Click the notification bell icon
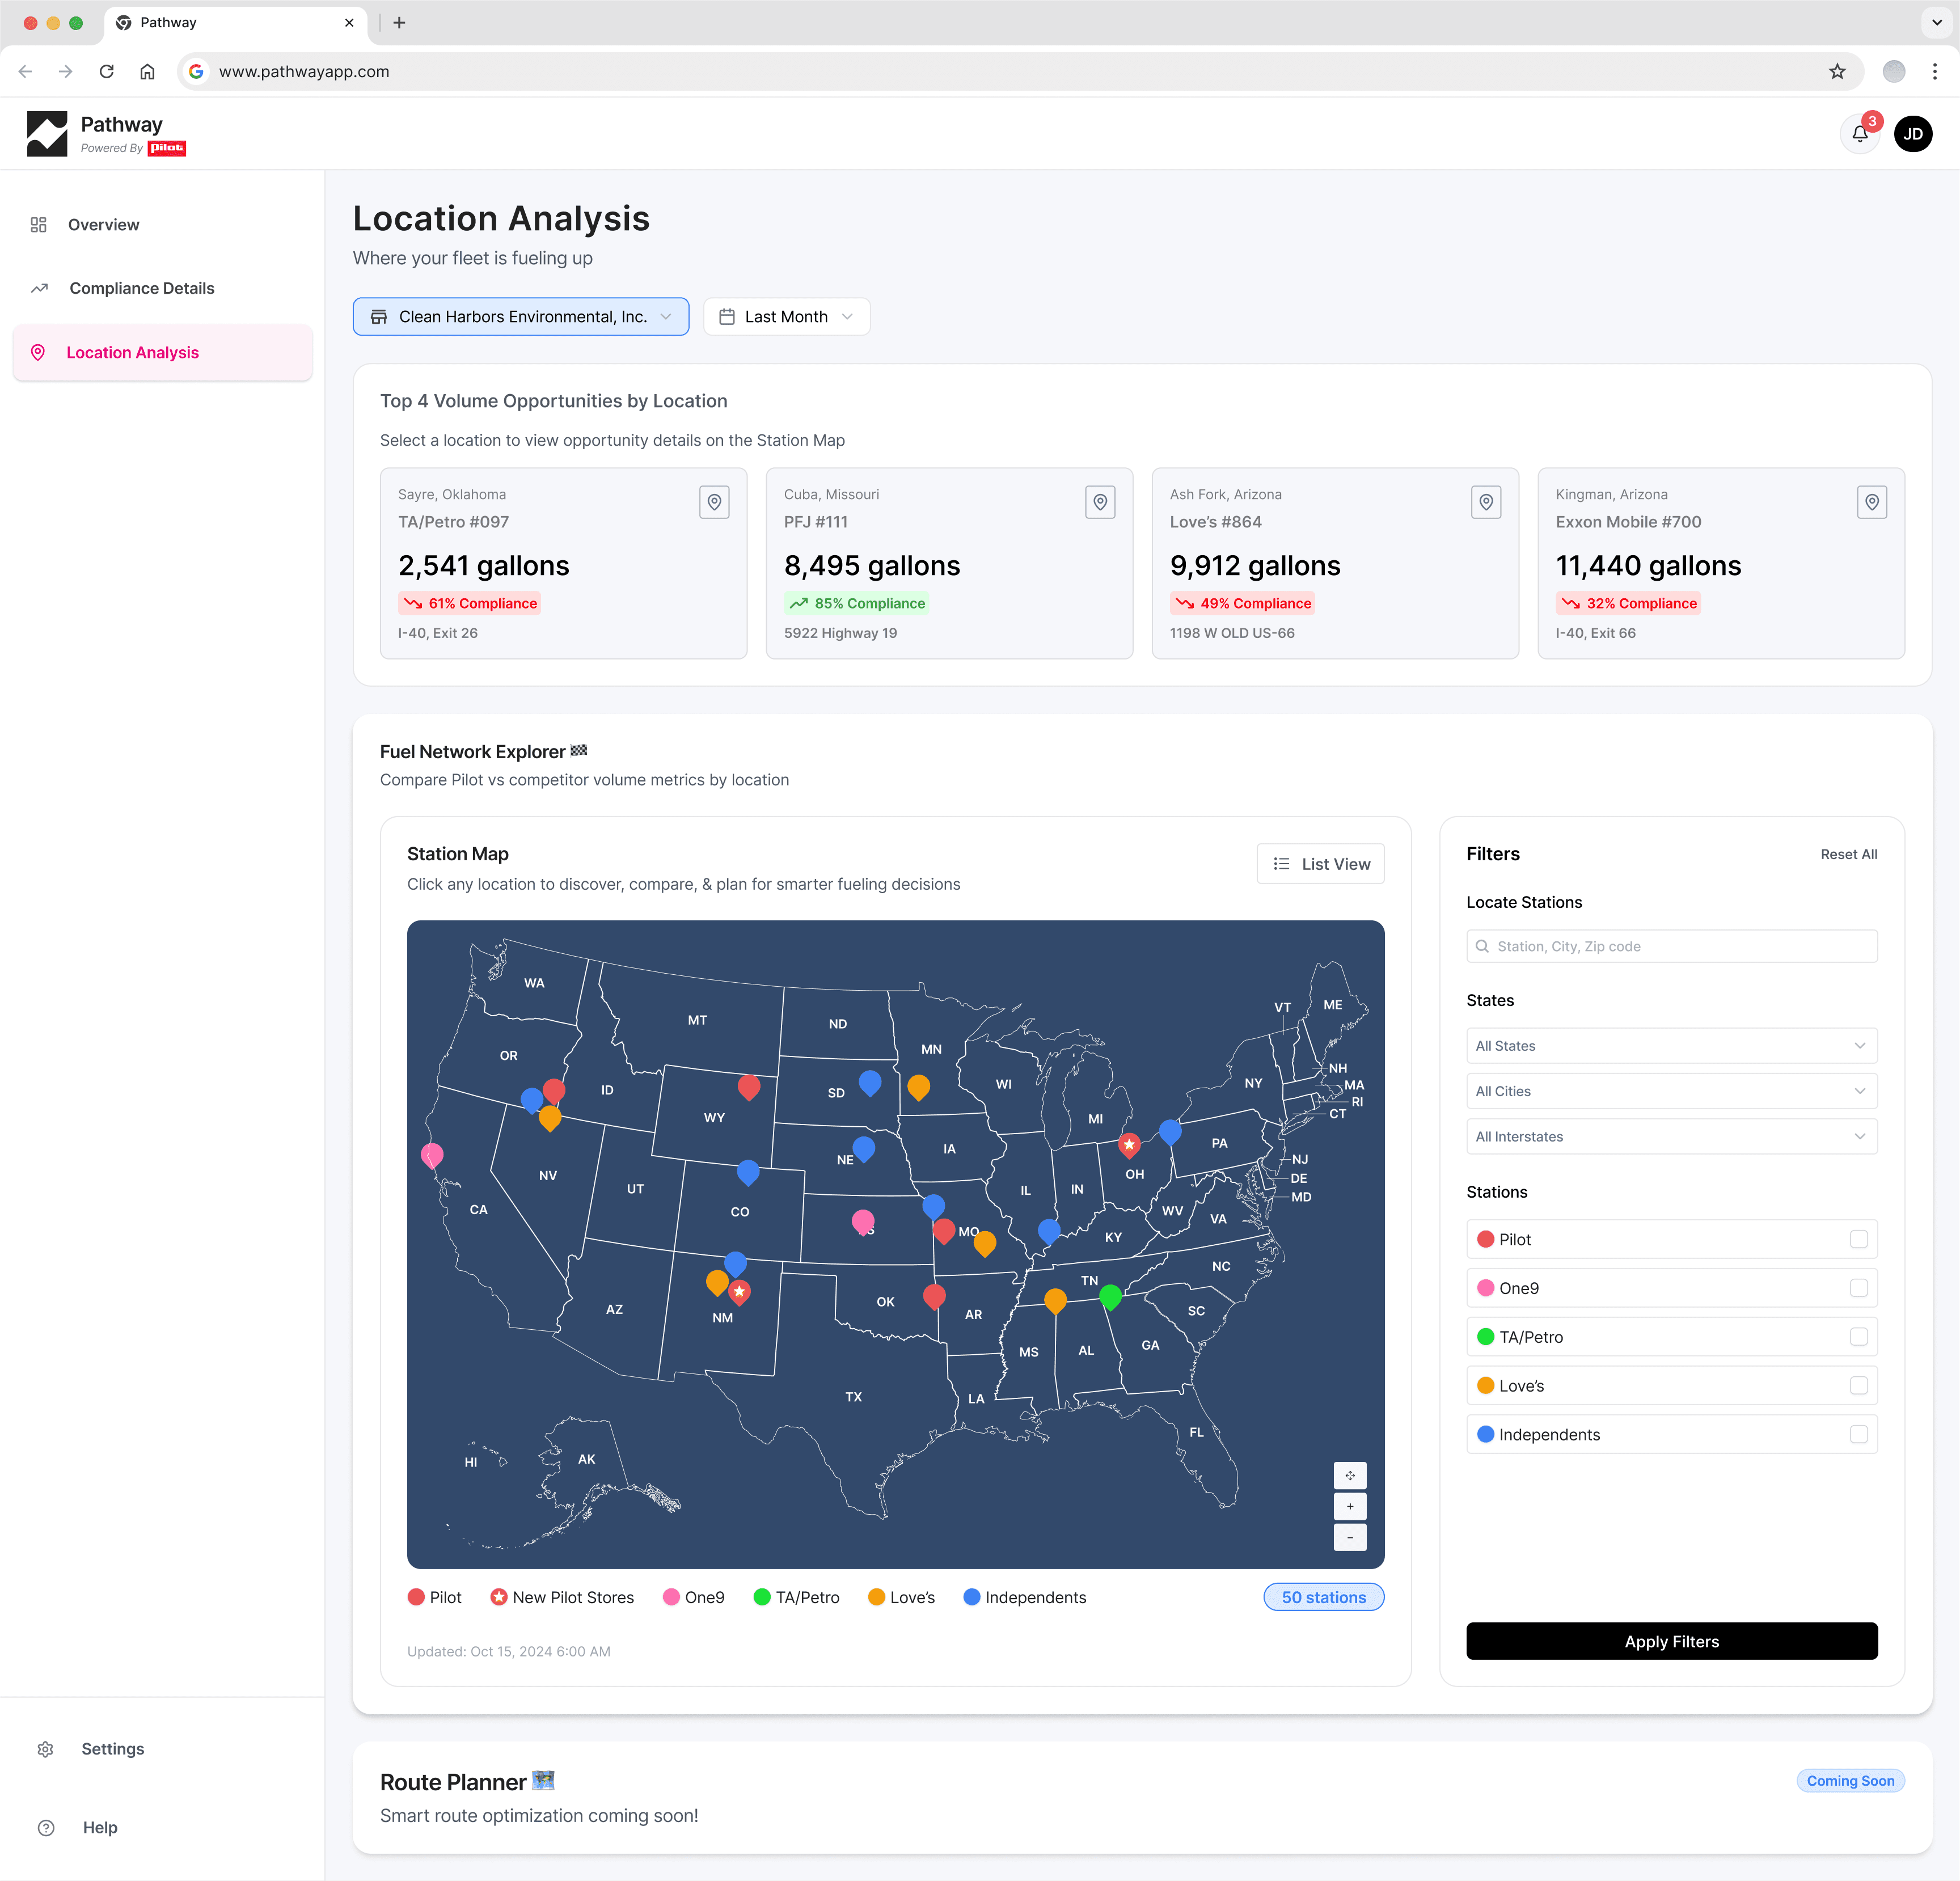 point(1859,134)
